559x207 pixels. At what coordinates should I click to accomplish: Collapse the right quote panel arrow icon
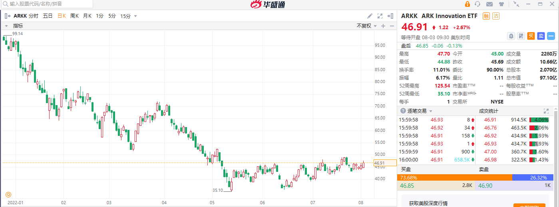tap(390, 16)
